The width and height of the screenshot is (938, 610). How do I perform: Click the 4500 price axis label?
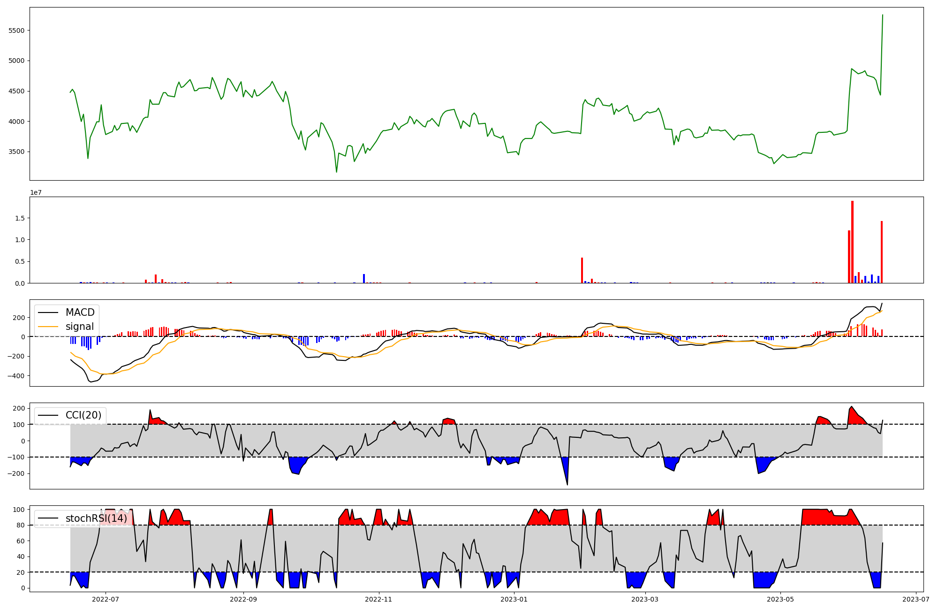17,91
